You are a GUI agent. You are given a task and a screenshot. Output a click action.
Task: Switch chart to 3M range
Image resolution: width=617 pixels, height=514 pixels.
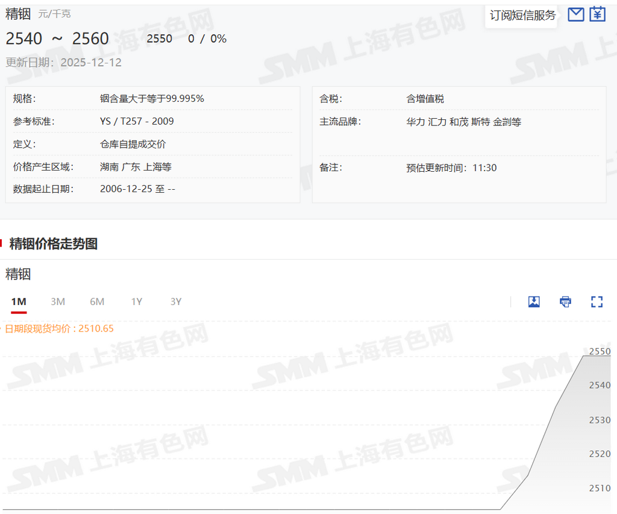58,302
